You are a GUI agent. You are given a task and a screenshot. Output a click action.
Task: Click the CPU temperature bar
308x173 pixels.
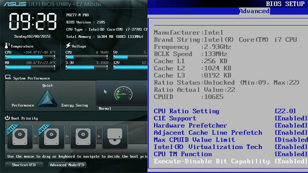click(30, 57)
